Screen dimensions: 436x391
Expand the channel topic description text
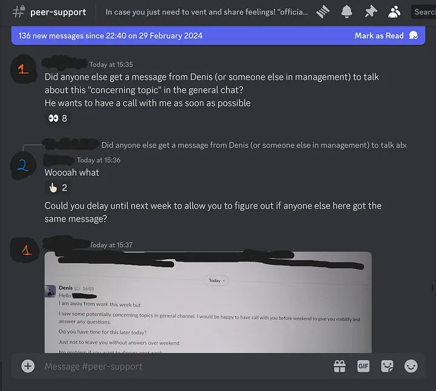[207, 12]
